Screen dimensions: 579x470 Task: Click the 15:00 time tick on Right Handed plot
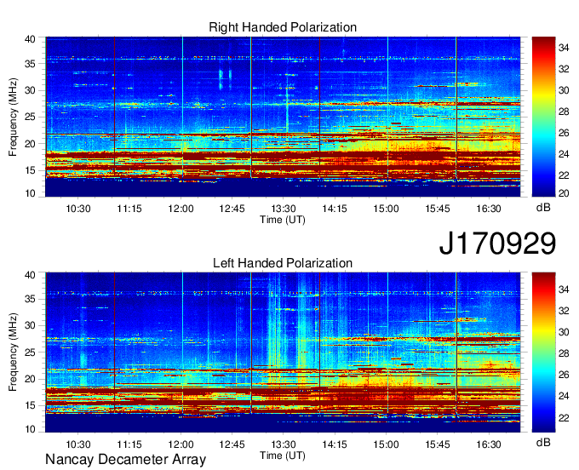pyautogui.click(x=386, y=209)
